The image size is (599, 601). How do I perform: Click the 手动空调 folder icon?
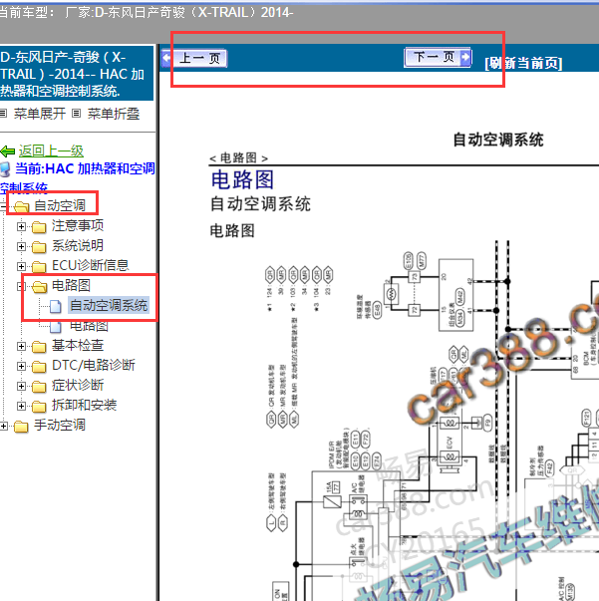click(21, 427)
